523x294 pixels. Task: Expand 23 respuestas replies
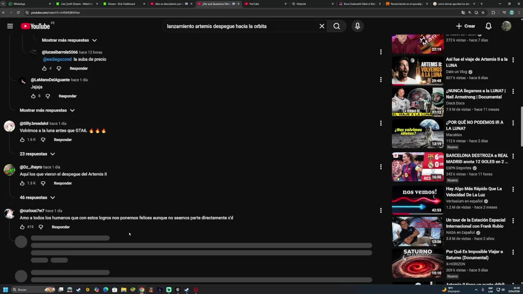[x=37, y=154]
